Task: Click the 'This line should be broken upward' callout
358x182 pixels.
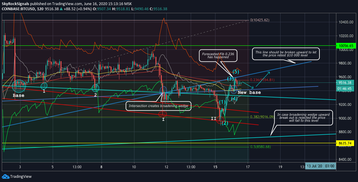Action: coord(286,54)
